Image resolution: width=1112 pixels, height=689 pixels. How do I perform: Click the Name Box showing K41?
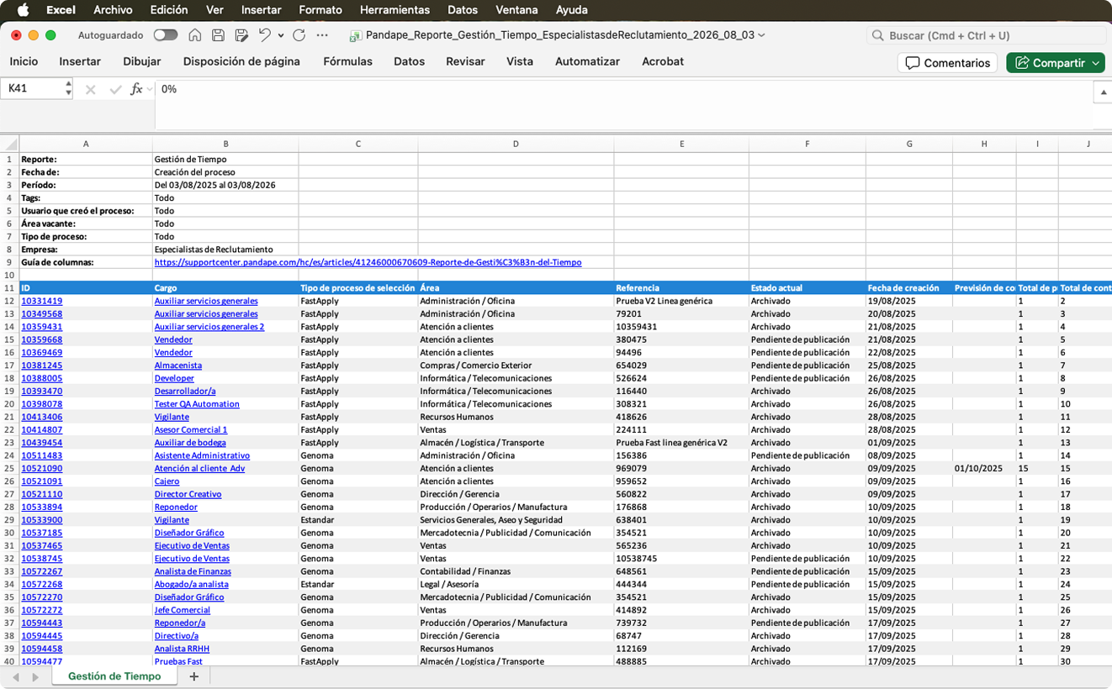[33, 89]
